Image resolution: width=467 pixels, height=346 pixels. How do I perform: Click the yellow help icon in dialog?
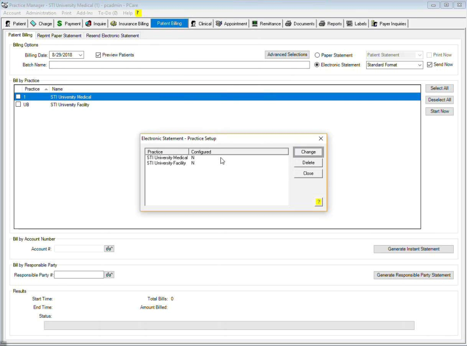click(318, 202)
